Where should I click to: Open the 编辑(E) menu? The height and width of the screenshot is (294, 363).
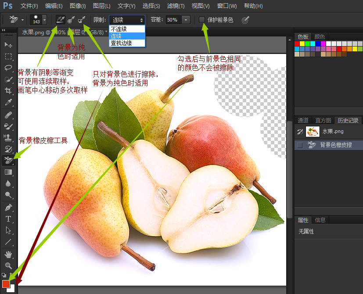coord(54,6)
